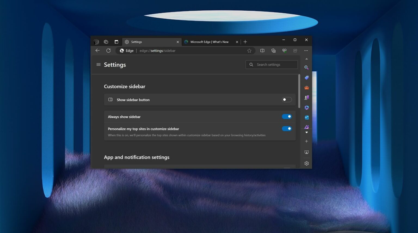The image size is (418, 233).
Task: Open Search in the Edge sidebar
Action: click(306, 67)
